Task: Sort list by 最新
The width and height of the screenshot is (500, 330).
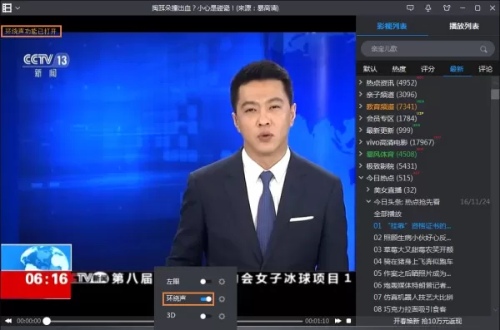Action: (457, 69)
